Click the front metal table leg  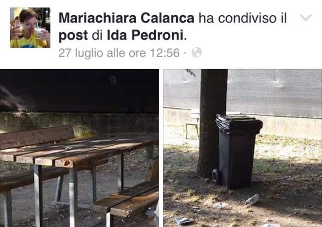[73, 196]
